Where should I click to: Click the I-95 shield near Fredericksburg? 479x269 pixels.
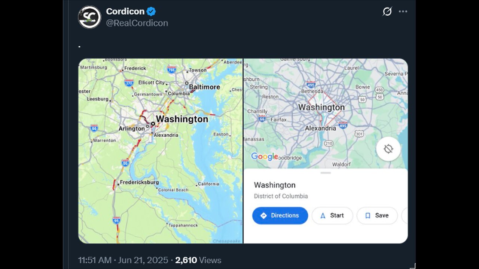click(125, 162)
